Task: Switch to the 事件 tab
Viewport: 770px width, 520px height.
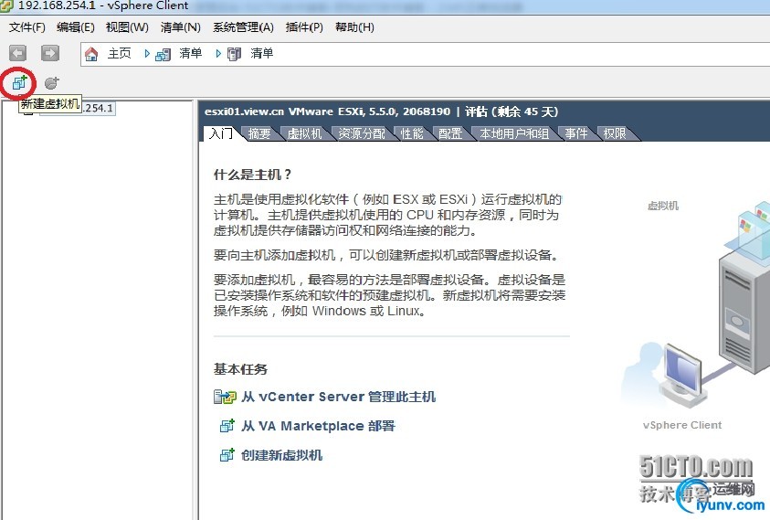Action: (x=576, y=133)
